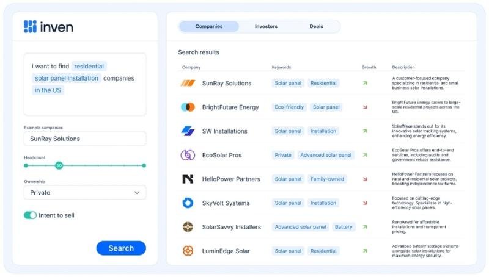Image resolution: width=489 pixels, height=277 pixels.
Task: Open the SkyVolt Systems company name link
Action: (226, 203)
